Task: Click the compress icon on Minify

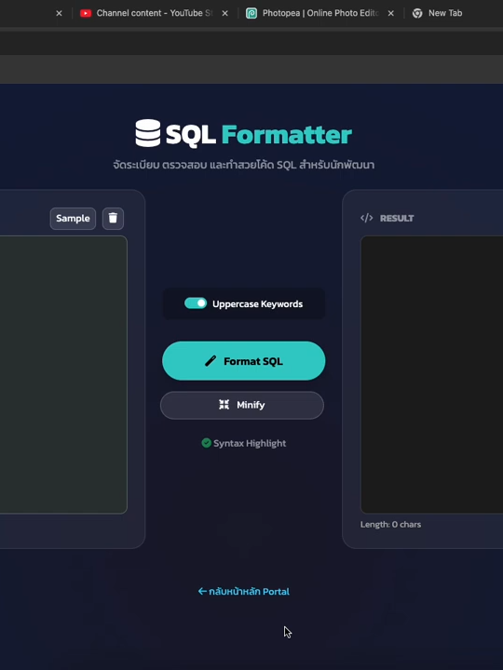Action: (x=224, y=405)
